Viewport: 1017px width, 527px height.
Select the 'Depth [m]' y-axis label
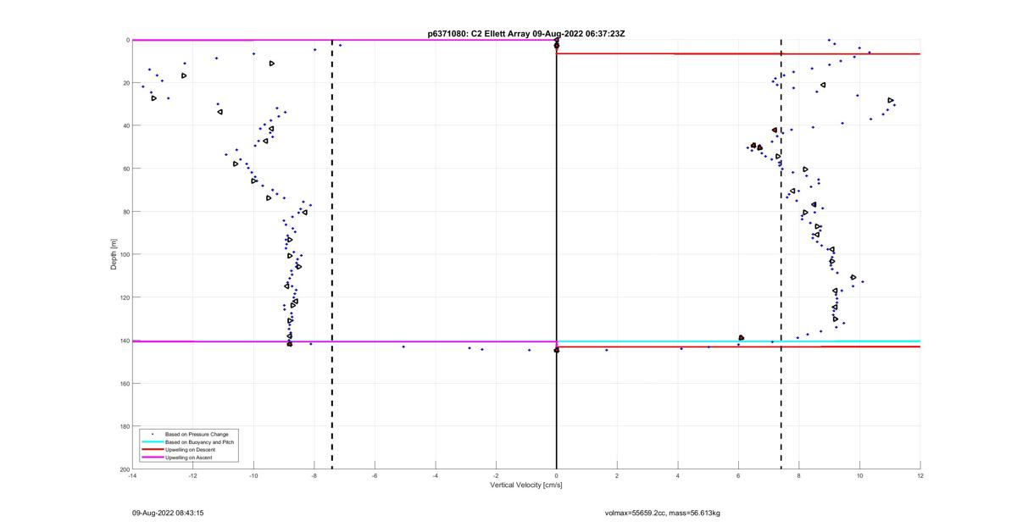point(113,254)
